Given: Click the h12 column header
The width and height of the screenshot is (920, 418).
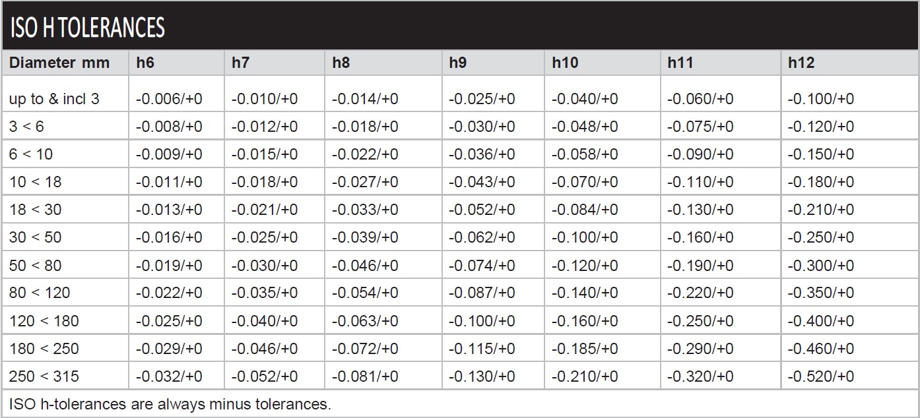Looking at the screenshot, I should click(x=801, y=63).
